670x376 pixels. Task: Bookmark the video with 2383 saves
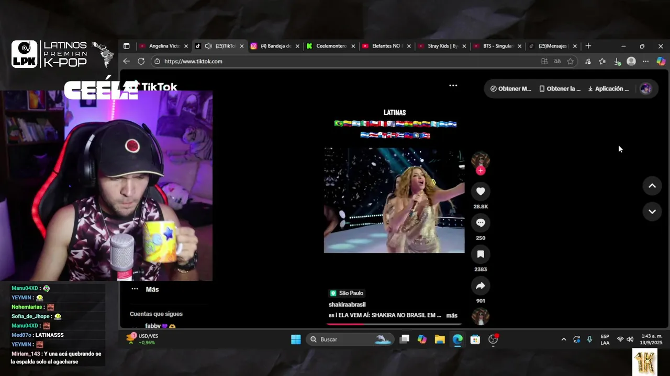coord(481,254)
